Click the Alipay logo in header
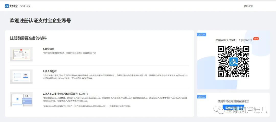This screenshot has width=276, height=122. point(11,6)
